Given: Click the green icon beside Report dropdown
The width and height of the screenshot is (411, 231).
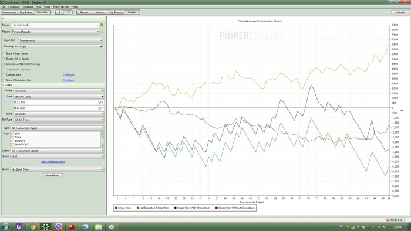Looking at the screenshot, I should pyautogui.click(x=102, y=32).
